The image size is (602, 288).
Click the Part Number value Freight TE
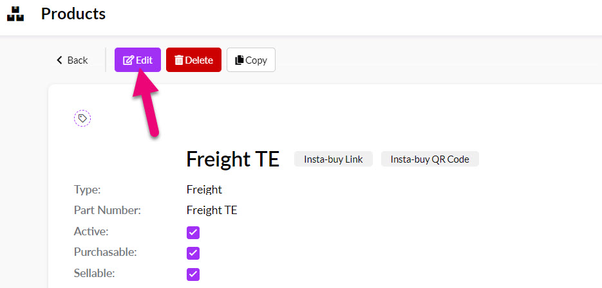[212, 210]
